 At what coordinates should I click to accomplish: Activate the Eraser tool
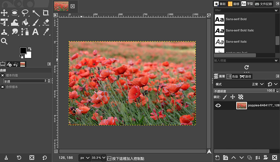coord(46,23)
